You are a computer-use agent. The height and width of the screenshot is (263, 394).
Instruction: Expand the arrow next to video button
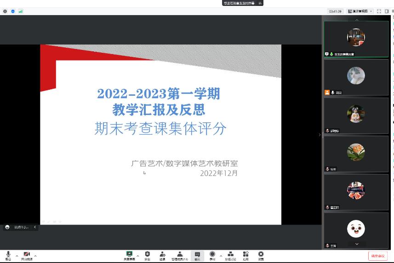point(35,256)
